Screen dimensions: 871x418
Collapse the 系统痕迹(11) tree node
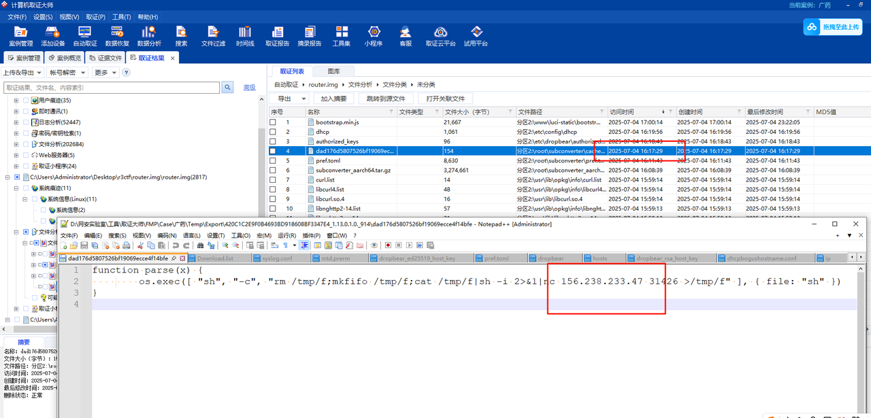pos(16,188)
